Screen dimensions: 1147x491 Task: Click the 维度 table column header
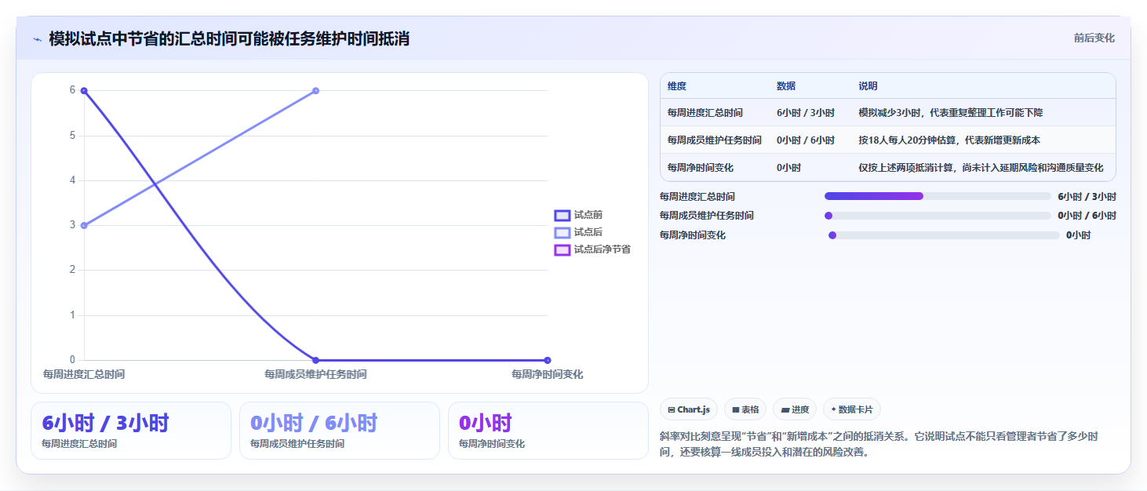[677, 86]
